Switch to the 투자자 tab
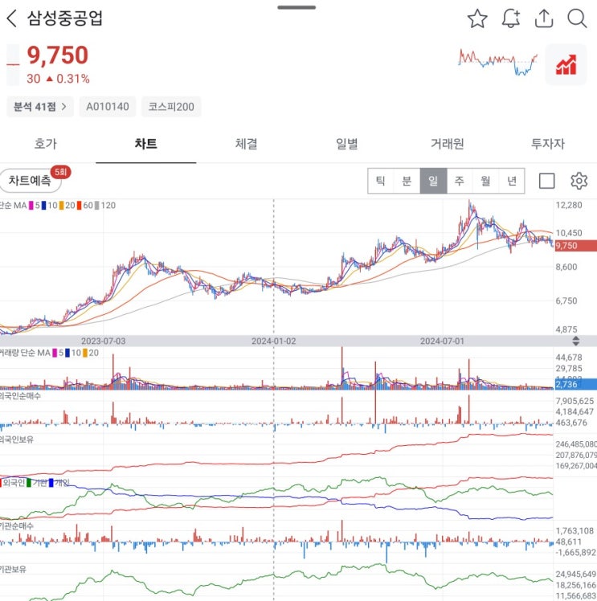 (x=547, y=144)
